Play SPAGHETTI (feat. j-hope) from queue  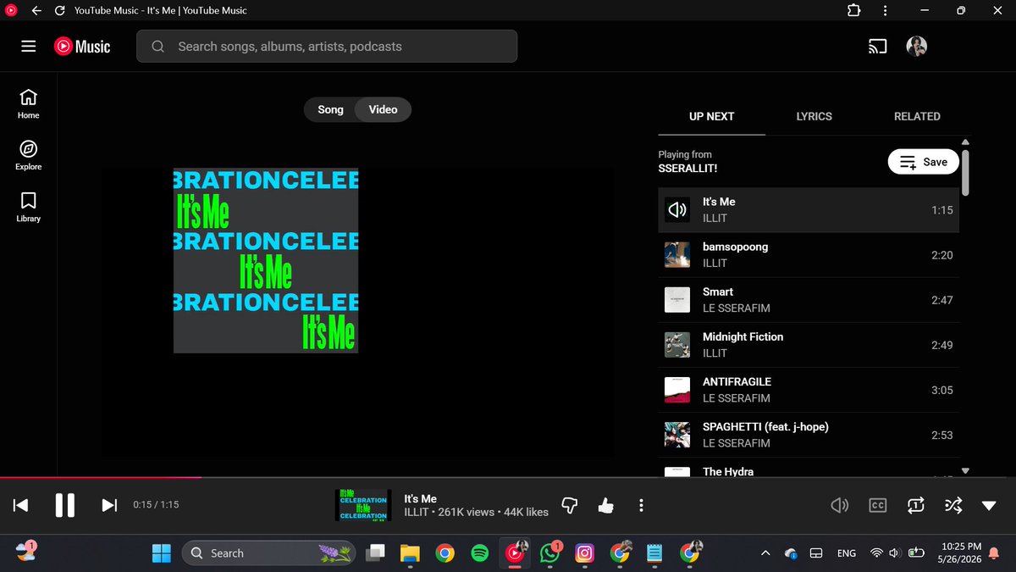(809, 435)
